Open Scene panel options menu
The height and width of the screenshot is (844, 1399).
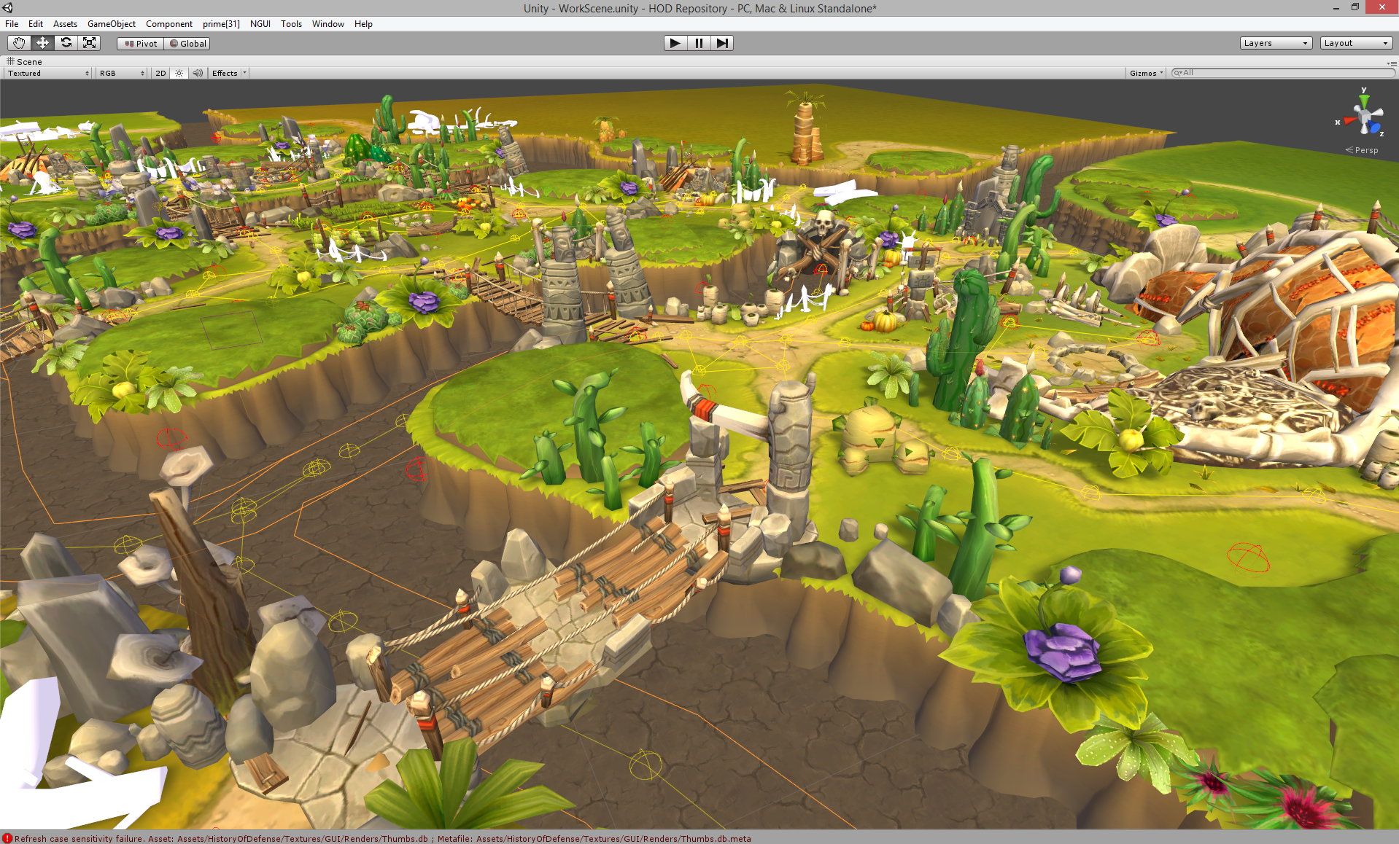point(1392,63)
